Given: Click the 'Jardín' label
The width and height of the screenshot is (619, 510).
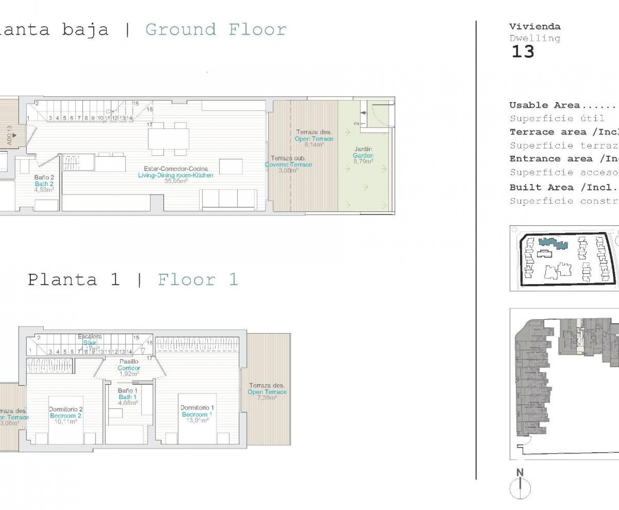Looking at the screenshot, I should pos(363,149).
